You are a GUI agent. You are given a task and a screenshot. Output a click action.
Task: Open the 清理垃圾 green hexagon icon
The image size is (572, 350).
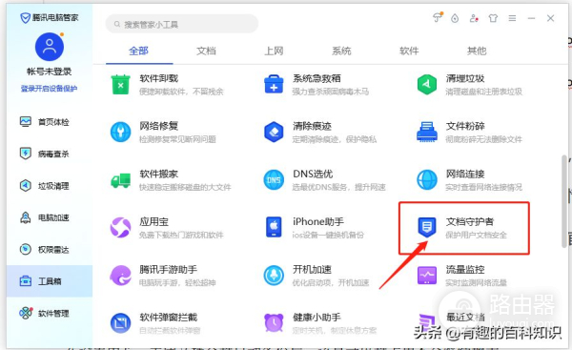(x=427, y=85)
